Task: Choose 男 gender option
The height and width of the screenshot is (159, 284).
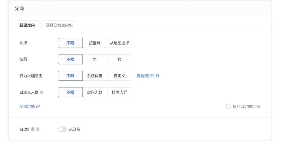Action: [x=95, y=59]
